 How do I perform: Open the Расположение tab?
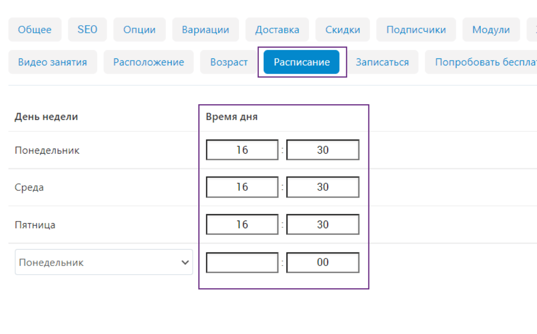pos(148,62)
